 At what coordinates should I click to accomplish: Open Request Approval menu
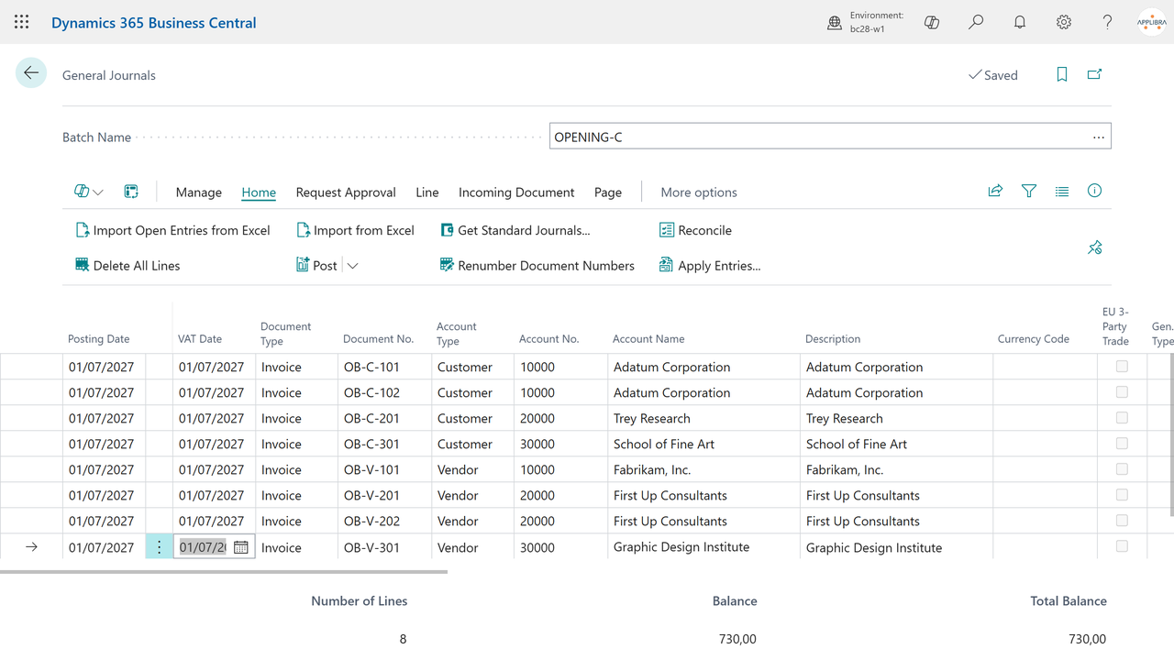(346, 192)
